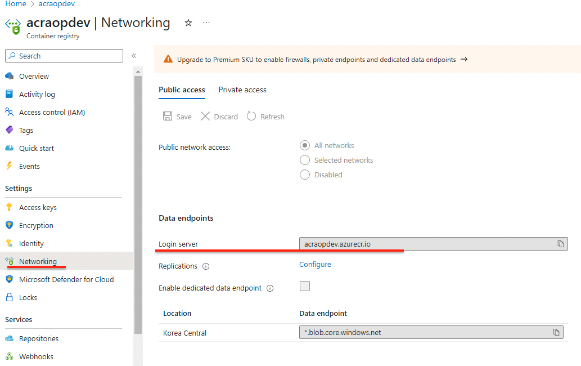This screenshot has height=366, width=581.
Task: Open Encryption settings
Action: (37, 225)
